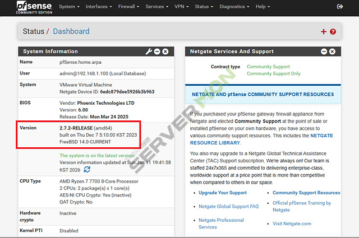Image resolution: width=359 pixels, height=238 pixels.
Task: Click user admin@192.168.1.100 (Local Database)
Action: [x=103, y=73]
